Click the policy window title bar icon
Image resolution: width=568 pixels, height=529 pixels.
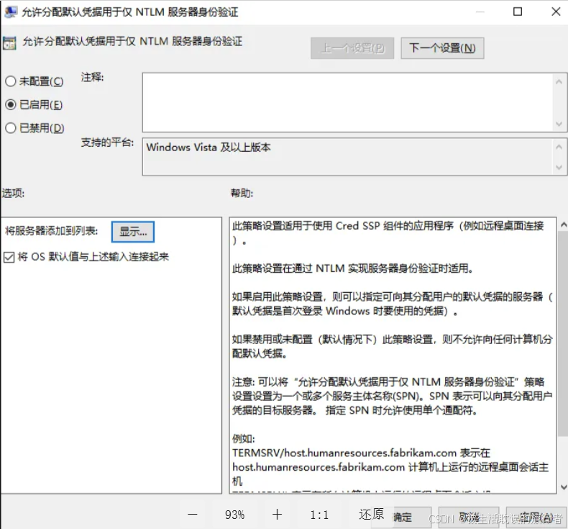pyautogui.click(x=10, y=12)
